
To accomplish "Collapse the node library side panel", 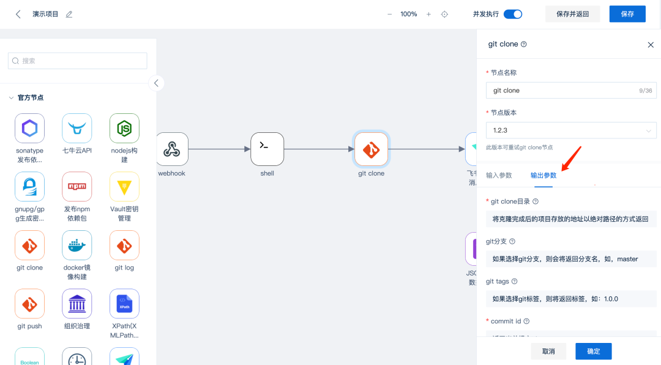I will (x=157, y=83).
